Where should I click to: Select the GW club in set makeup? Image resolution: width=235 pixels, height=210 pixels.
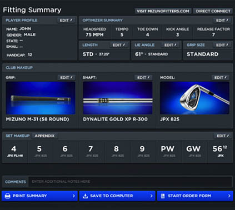194,152
